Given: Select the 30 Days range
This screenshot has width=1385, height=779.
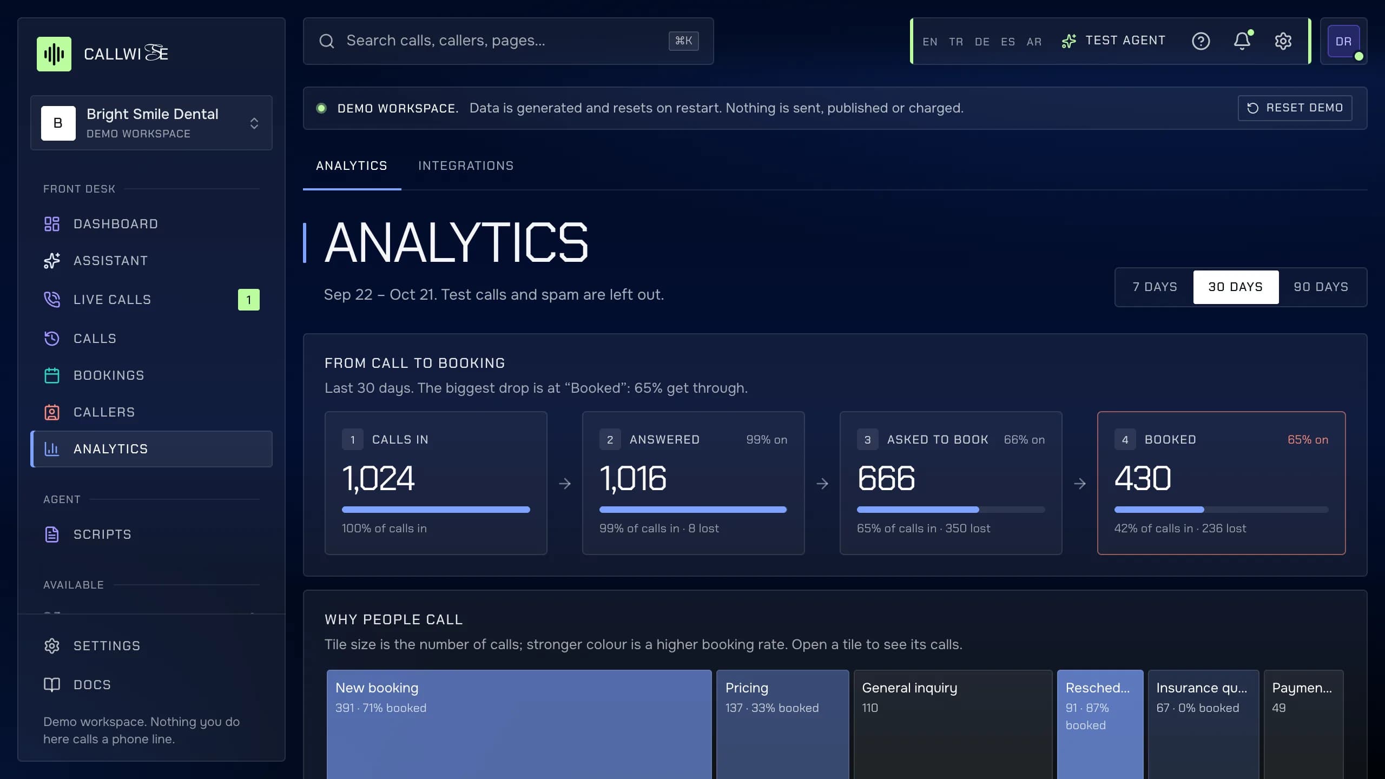Looking at the screenshot, I should [x=1236, y=287].
